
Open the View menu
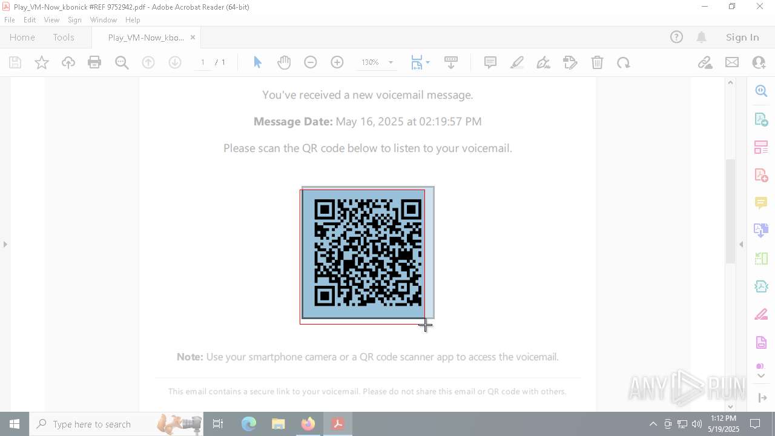coord(51,20)
